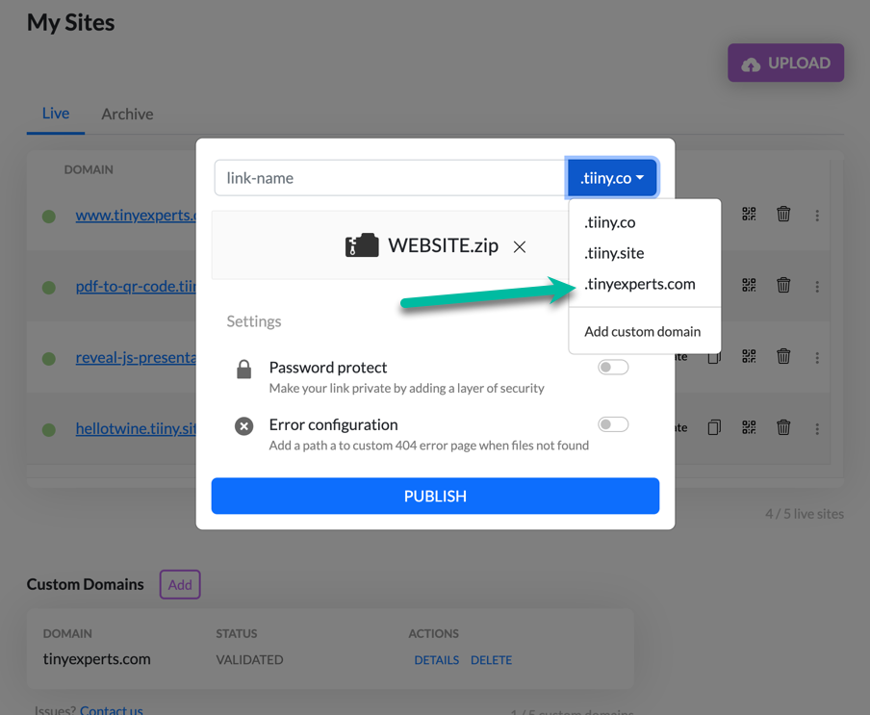Collapse the .tiiny.co domain dropdown
The image size is (870, 715).
(x=612, y=178)
